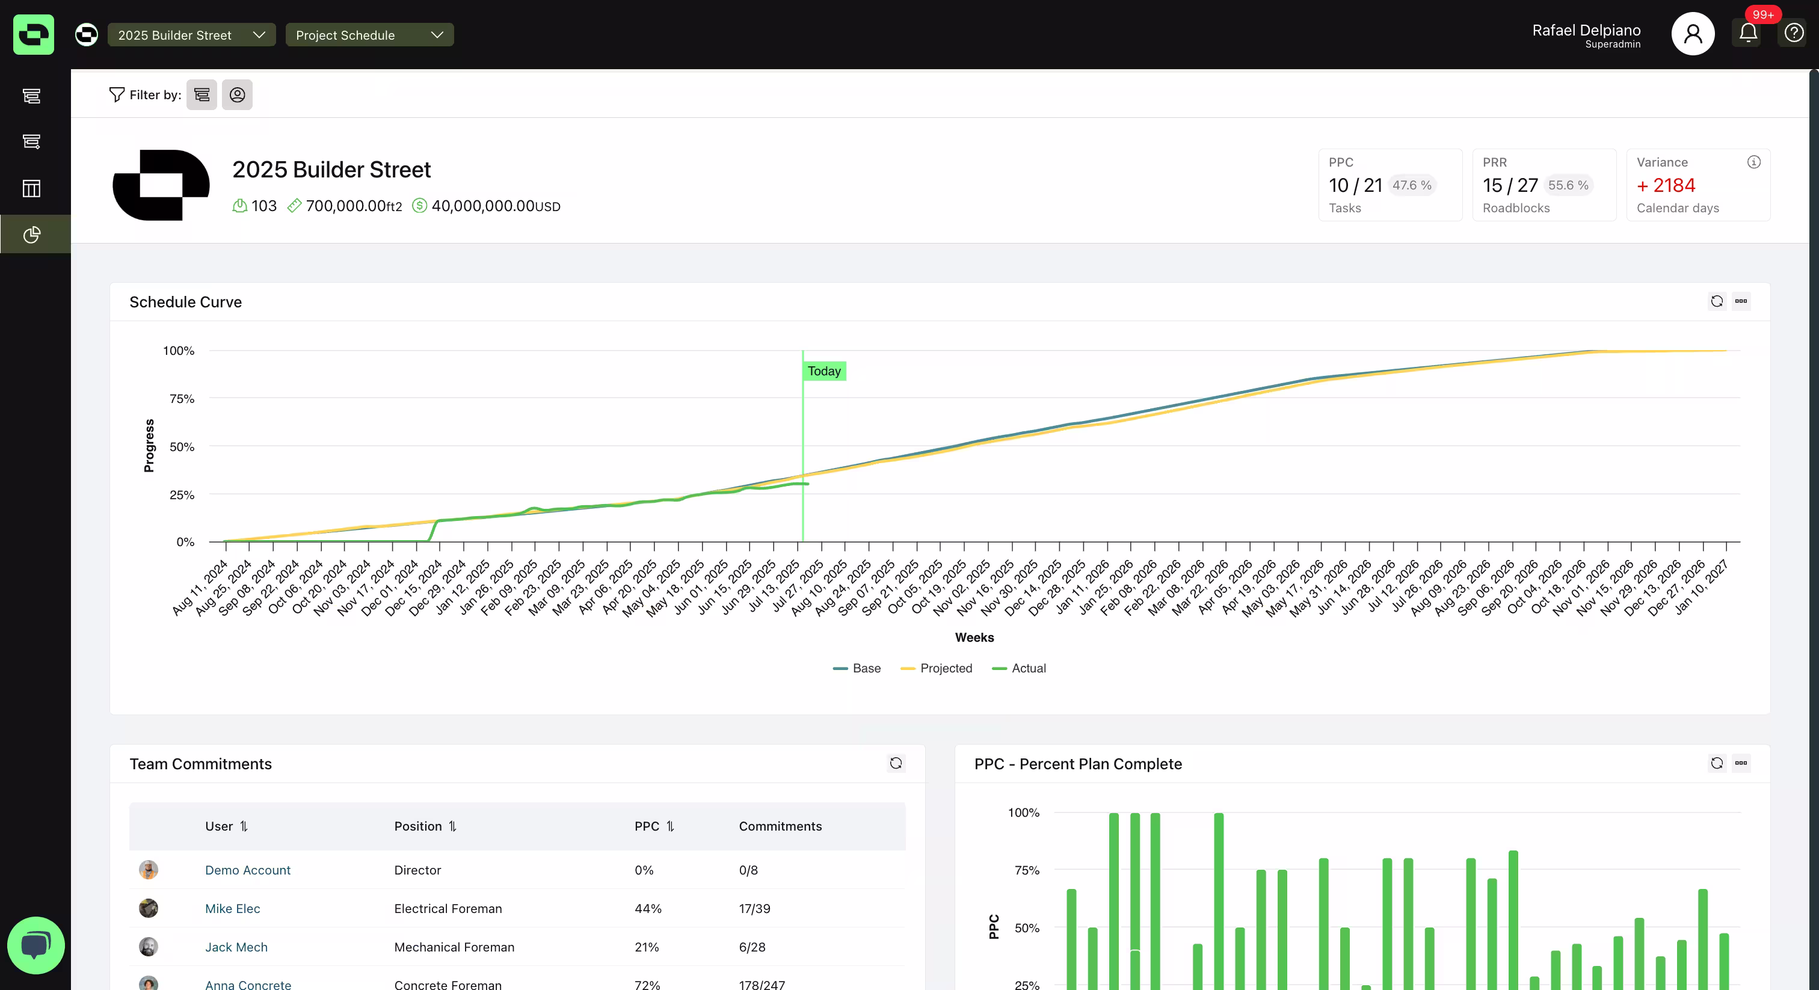The width and height of the screenshot is (1819, 990).
Task: Click the page vertical scrollbar
Action: [1814, 530]
